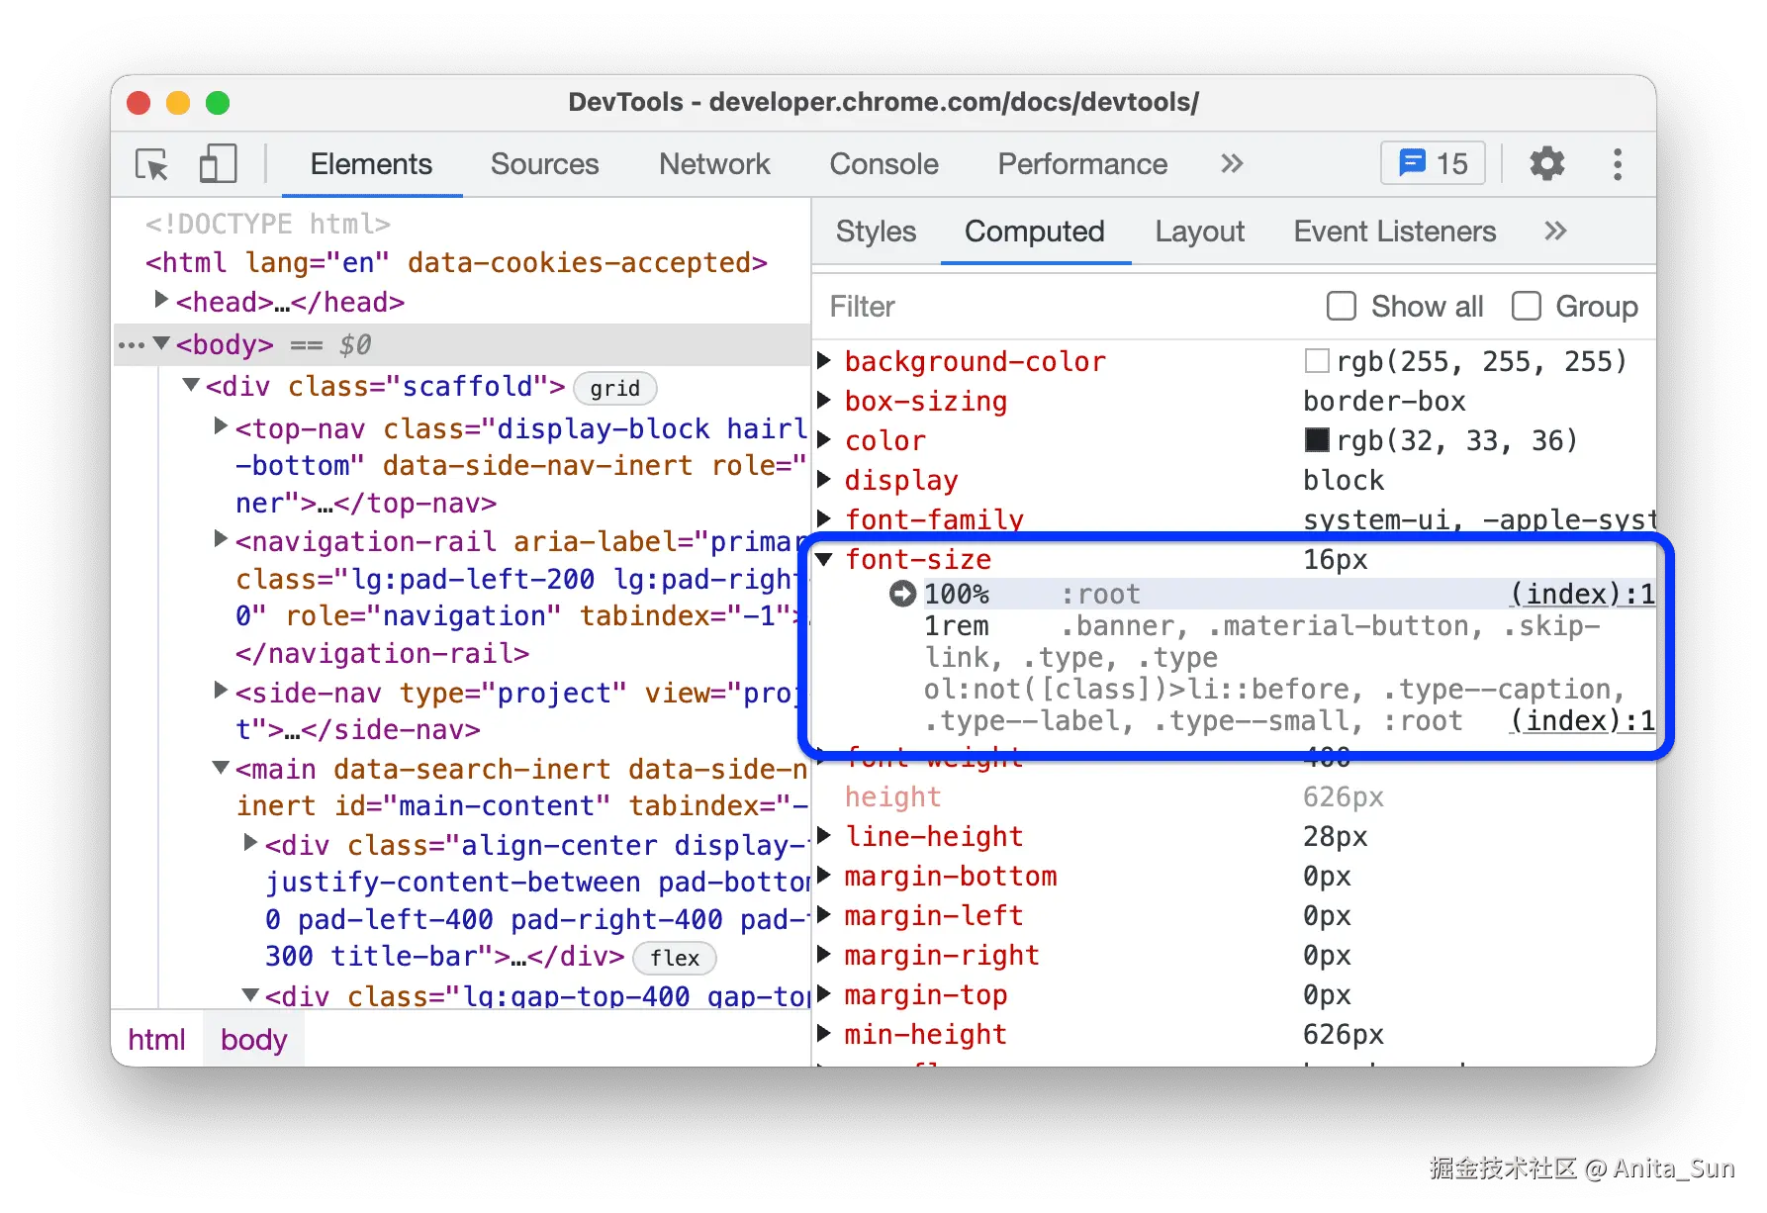Select the html lang element row
The width and height of the screenshot is (1767, 1213).
click(x=456, y=263)
